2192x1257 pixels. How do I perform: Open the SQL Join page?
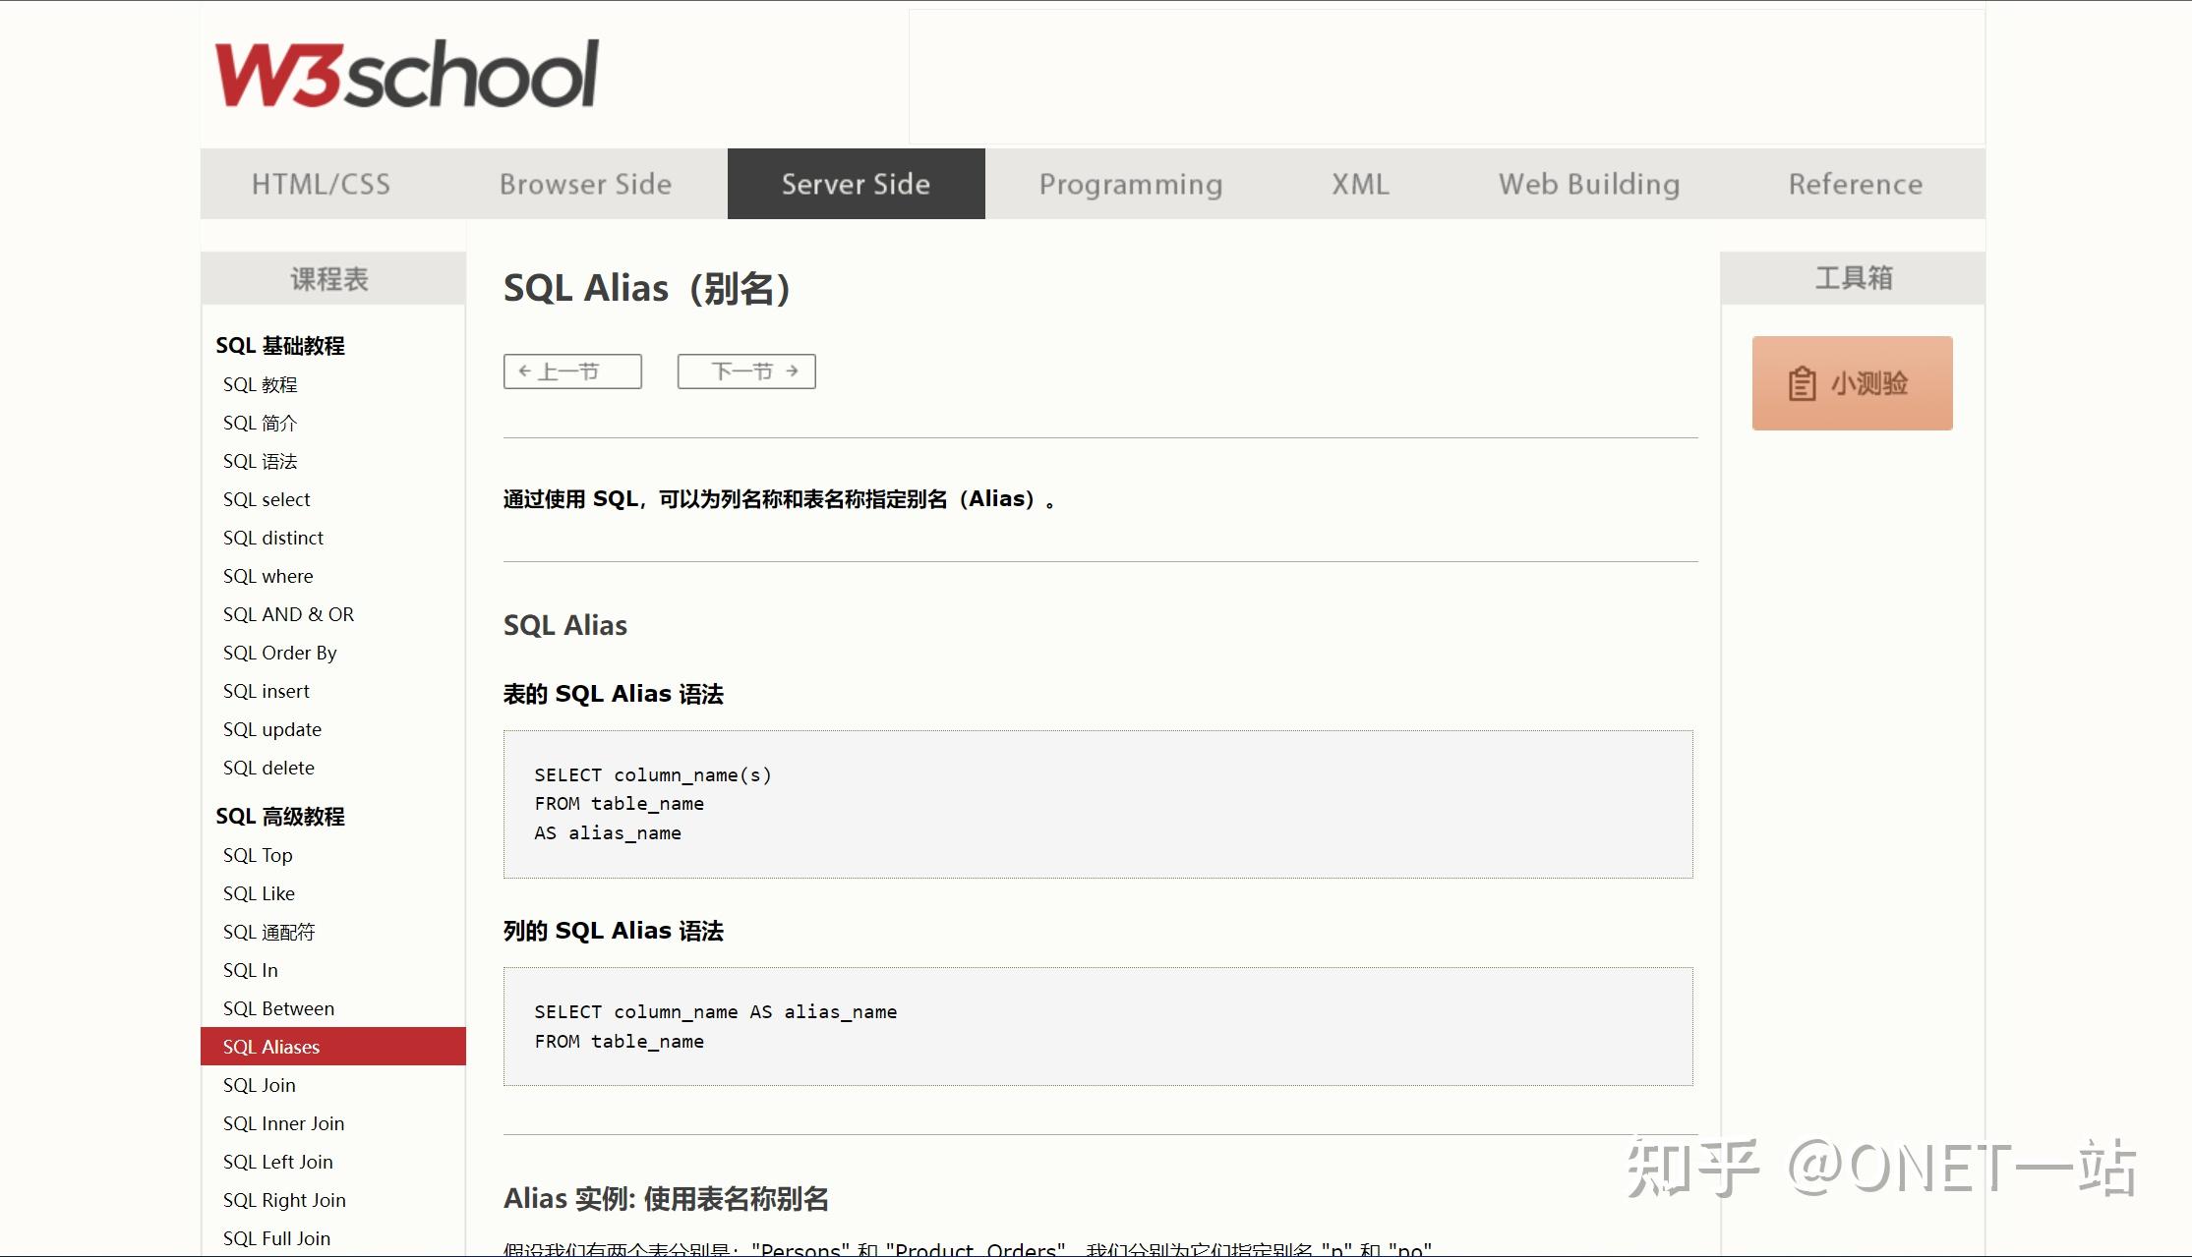259,1085
